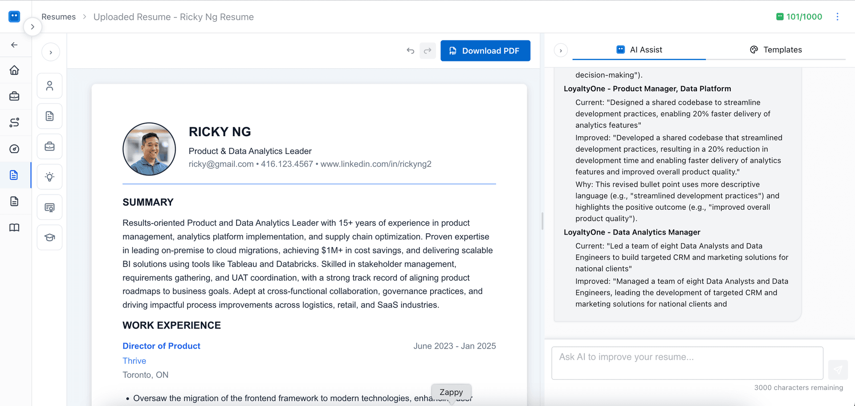The image size is (855, 406).
Task: Collapse the AI Assist panel with its chevron
Action: (x=561, y=50)
